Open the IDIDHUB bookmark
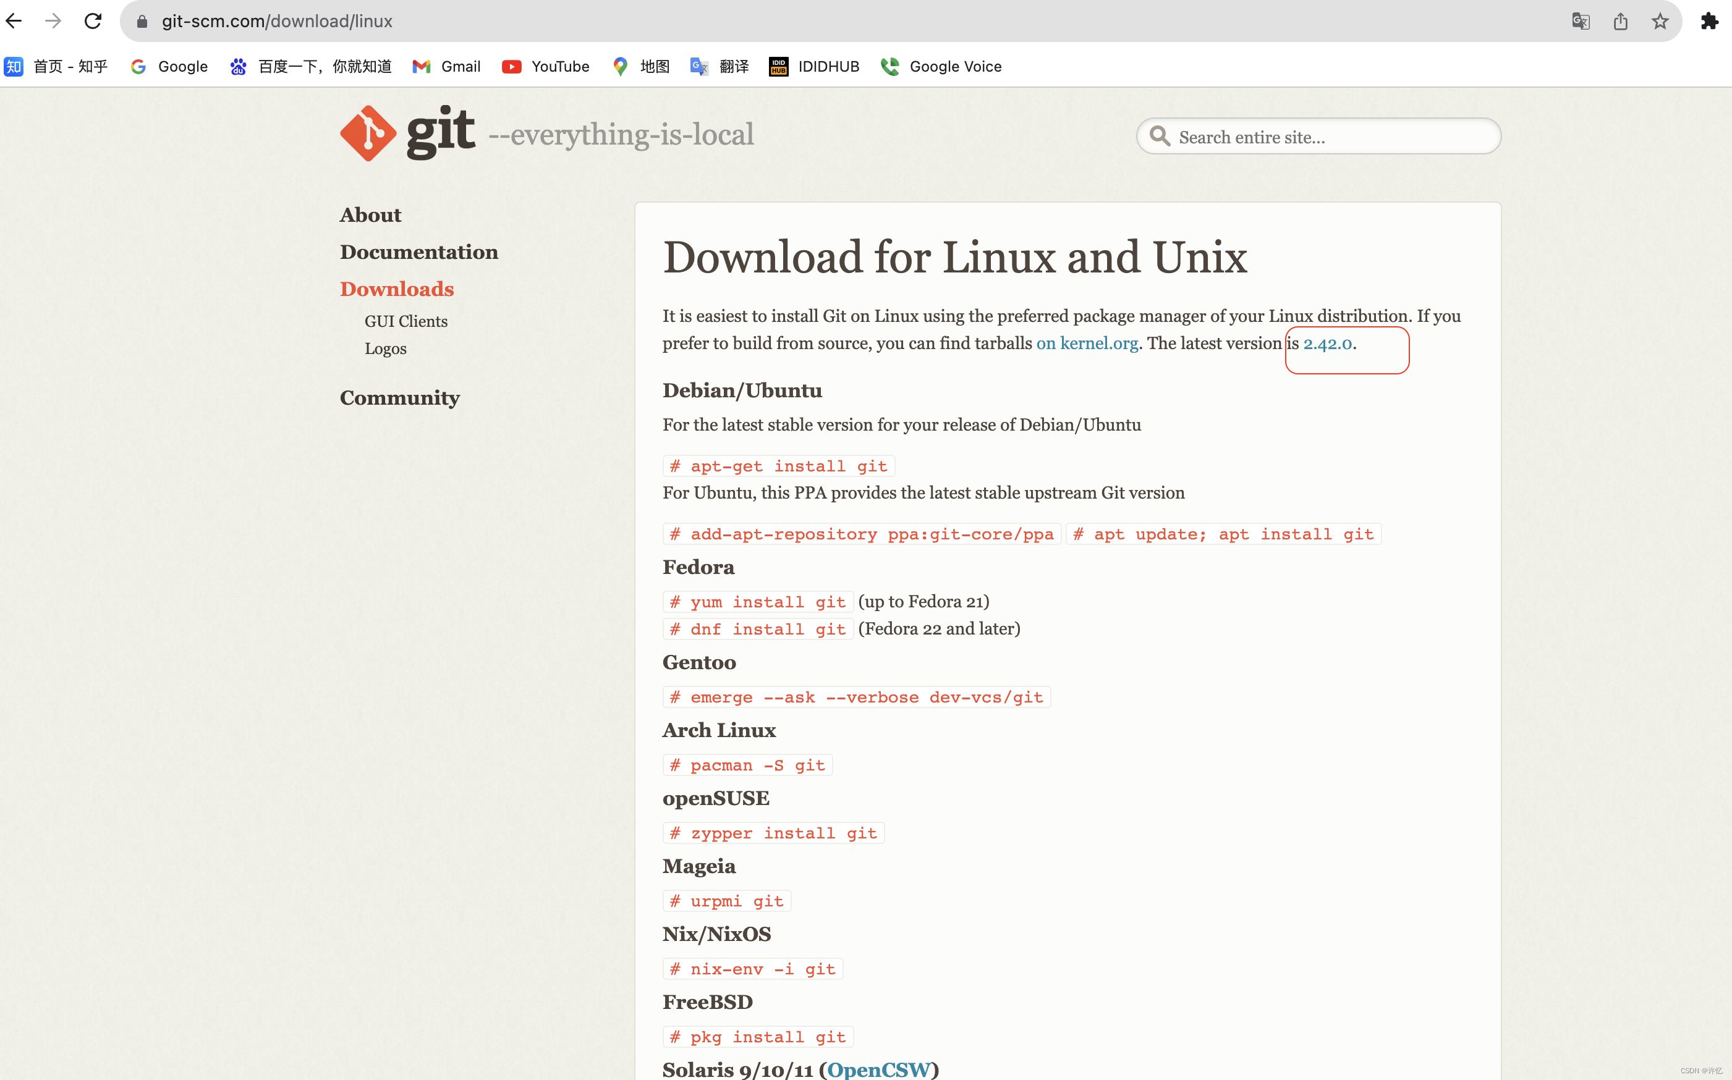The height and width of the screenshot is (1080, 1732). [x=814, y=67]
